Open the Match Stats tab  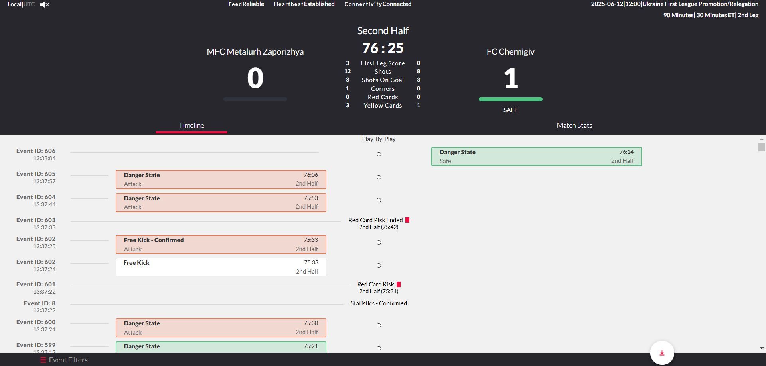point(574,125)
